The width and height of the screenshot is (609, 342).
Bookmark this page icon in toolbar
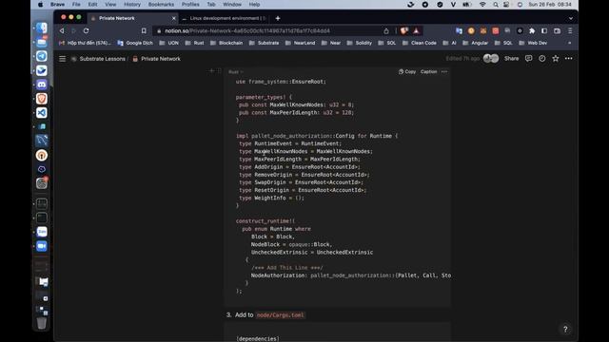tap(144, 30)
